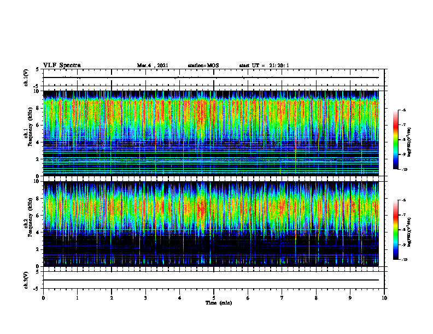433x334 pixels.
Task: Click the ch.1 spectrogram color scale bar
Action: 395,140
